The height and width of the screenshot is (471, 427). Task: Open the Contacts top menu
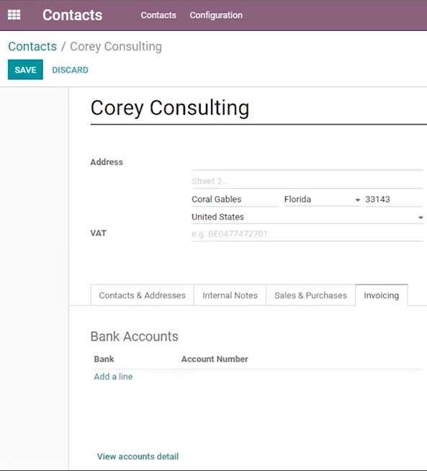(x=158, y=15)
